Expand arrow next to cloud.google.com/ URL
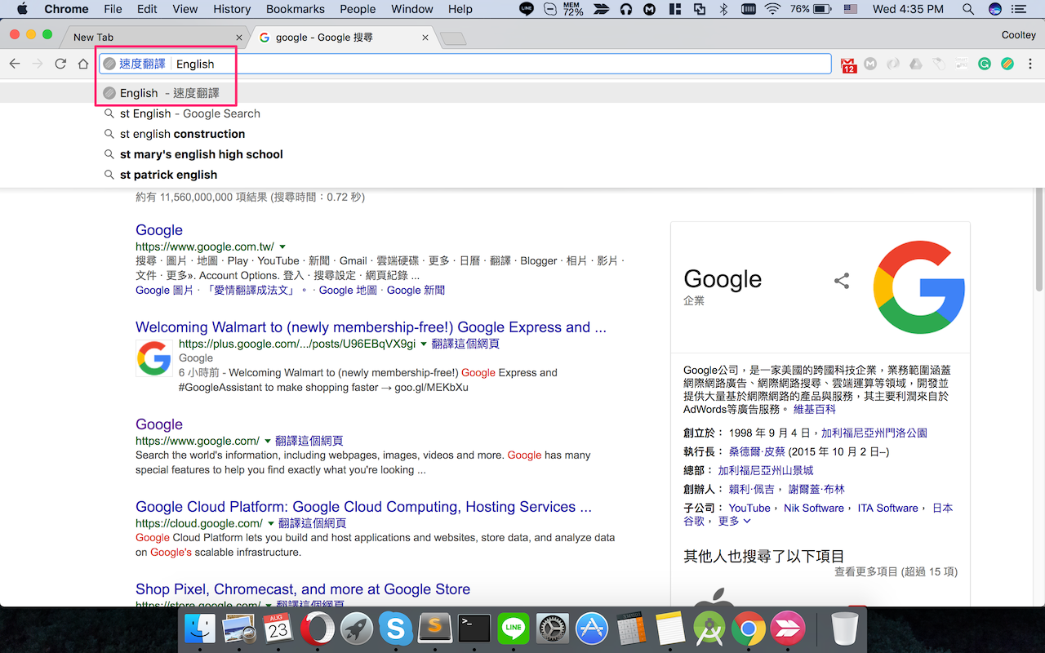Screen dimensions: 1045x653 coord(270,523)
